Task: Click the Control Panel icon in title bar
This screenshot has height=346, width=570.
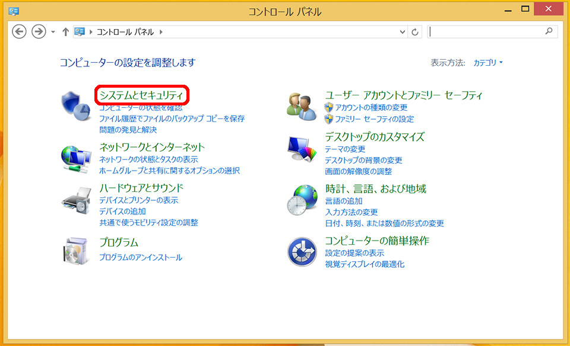Action: (14, 11)
